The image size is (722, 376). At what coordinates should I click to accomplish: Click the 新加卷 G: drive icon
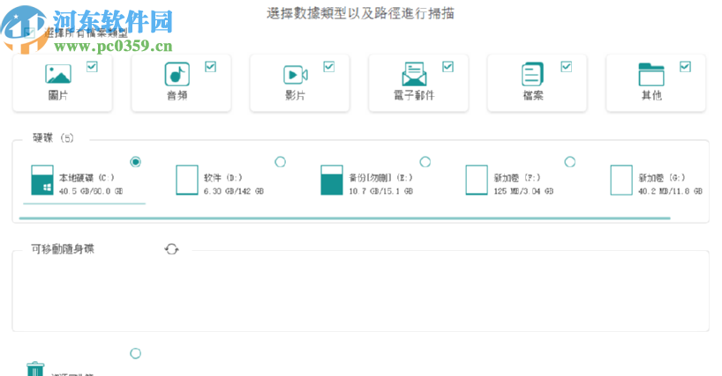[621, 181]
